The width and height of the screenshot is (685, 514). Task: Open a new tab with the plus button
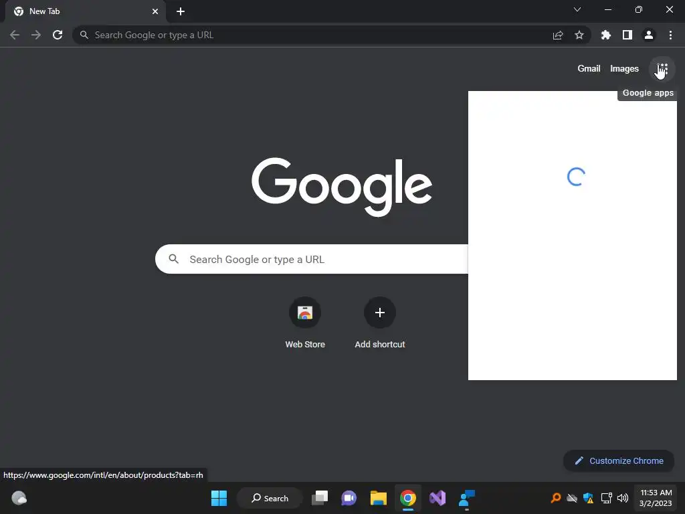[x=181, y=11]
